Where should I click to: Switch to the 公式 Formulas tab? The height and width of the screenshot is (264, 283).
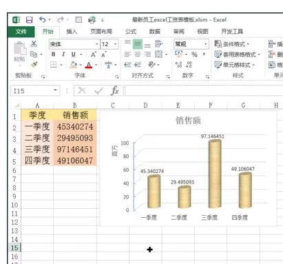131,32
